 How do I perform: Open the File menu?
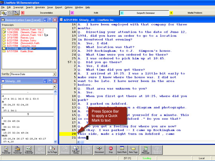[x=2, y=7]
